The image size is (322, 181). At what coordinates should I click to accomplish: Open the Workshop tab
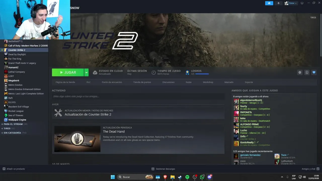(208, 82)
